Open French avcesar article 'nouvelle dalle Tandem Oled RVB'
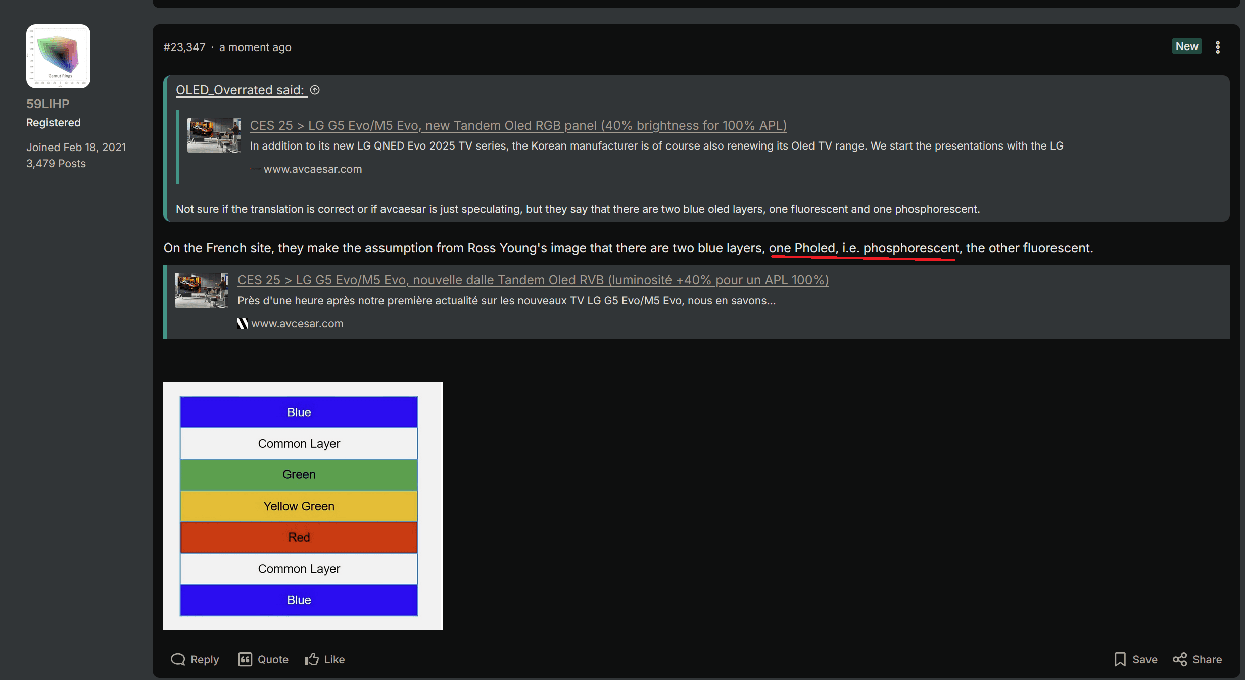1245x680 pixels. (533, 280)
